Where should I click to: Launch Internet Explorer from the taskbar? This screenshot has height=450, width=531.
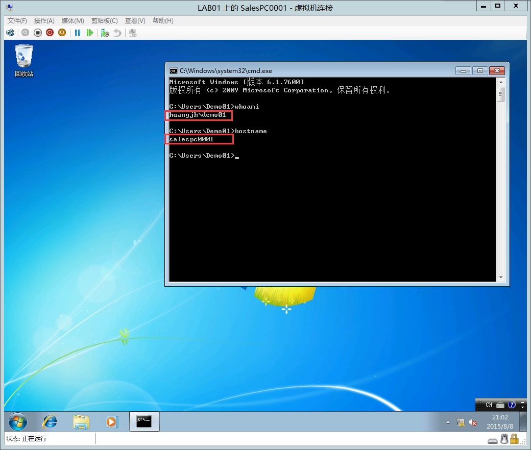[50, 422]
